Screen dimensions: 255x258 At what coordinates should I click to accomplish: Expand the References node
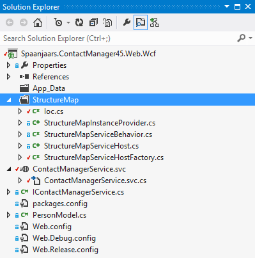click(x=8, y=77)
